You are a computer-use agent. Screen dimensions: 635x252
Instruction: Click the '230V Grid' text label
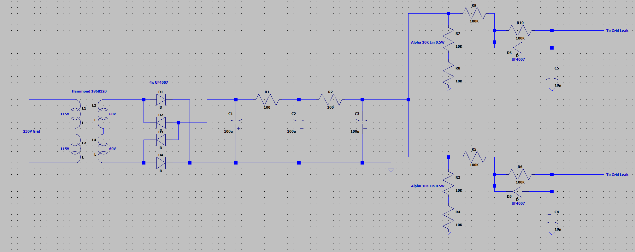click(32, 131)
